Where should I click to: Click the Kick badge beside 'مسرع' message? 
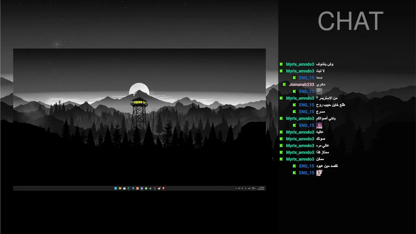[294, 112]
